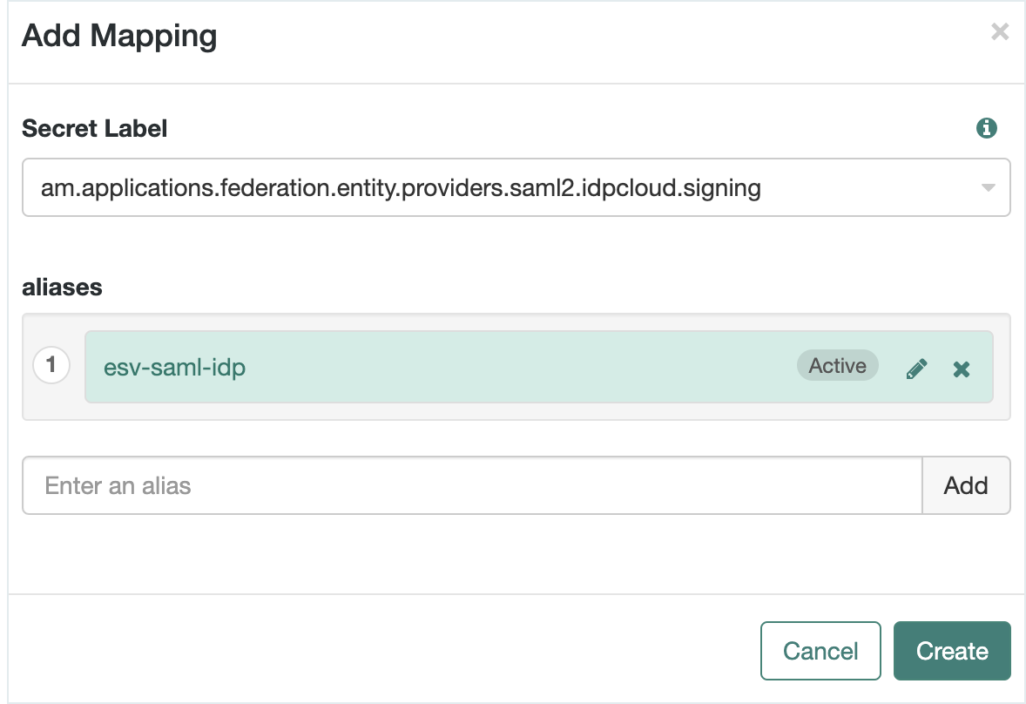Click the info icon beside Secret Label
This screenshot has height=704, width=1026.
[986, 129]
